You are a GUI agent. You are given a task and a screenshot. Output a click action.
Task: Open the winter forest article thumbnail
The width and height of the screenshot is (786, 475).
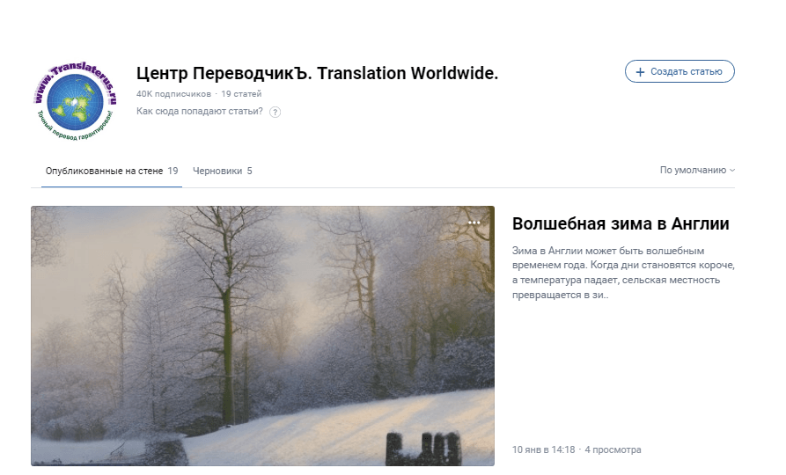point(262,336)
